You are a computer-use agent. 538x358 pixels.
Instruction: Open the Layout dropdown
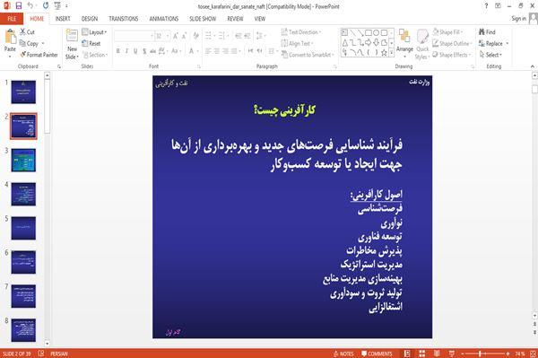coord(94,32)
